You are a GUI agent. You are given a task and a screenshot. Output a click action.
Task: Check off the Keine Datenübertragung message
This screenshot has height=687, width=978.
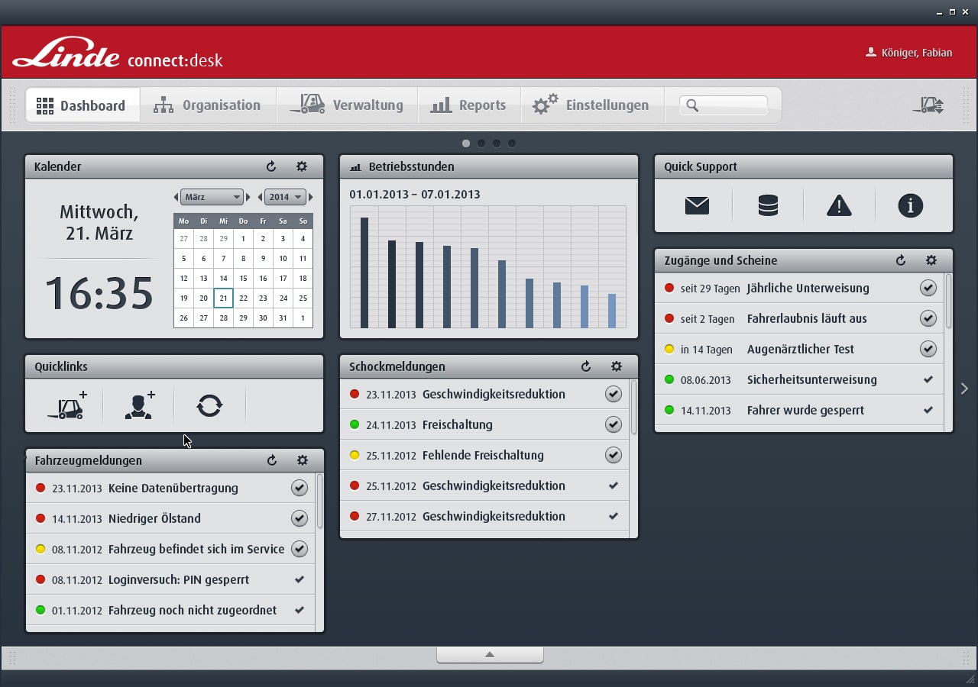[300, 488]
